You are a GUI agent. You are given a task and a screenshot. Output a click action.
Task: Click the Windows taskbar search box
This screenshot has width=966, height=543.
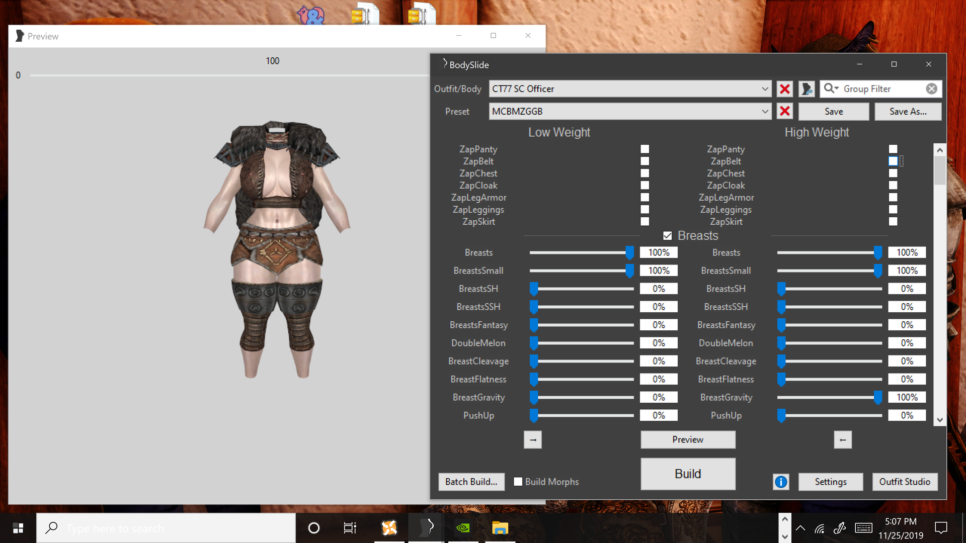click(166, 528)
